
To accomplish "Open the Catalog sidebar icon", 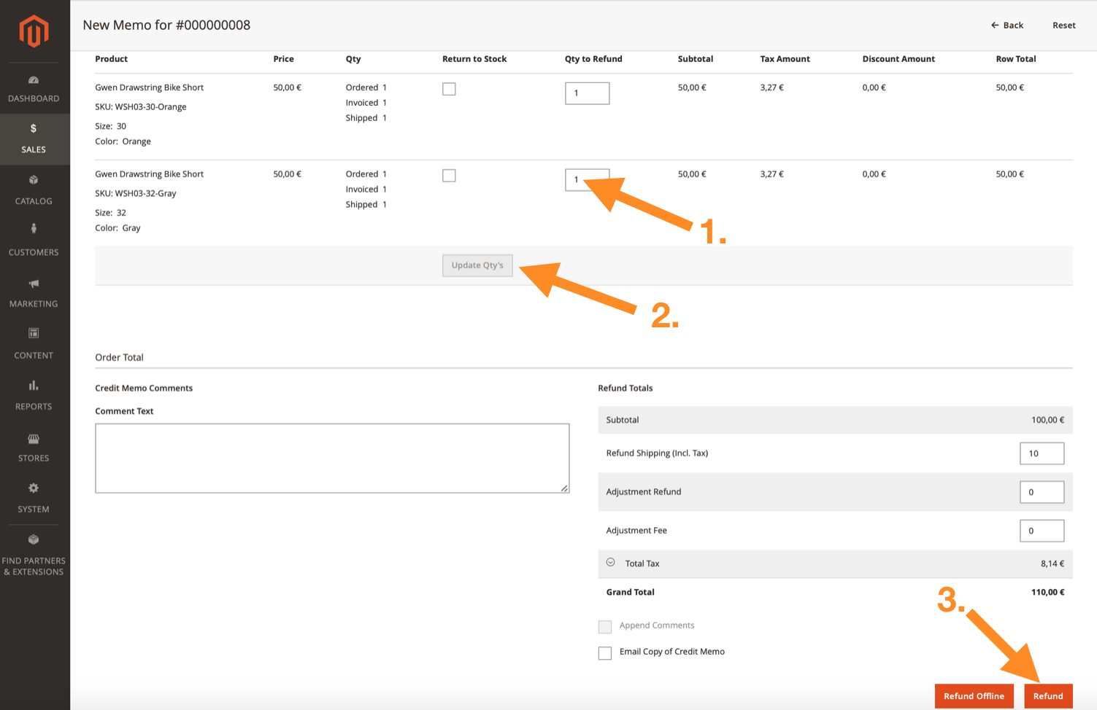I will point(34,179).
